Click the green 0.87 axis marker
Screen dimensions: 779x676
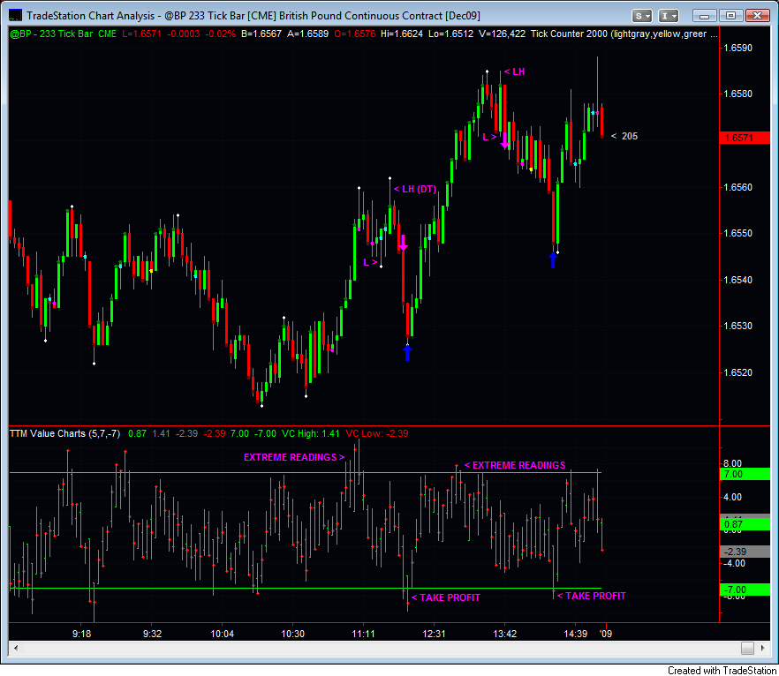point(745,524)
